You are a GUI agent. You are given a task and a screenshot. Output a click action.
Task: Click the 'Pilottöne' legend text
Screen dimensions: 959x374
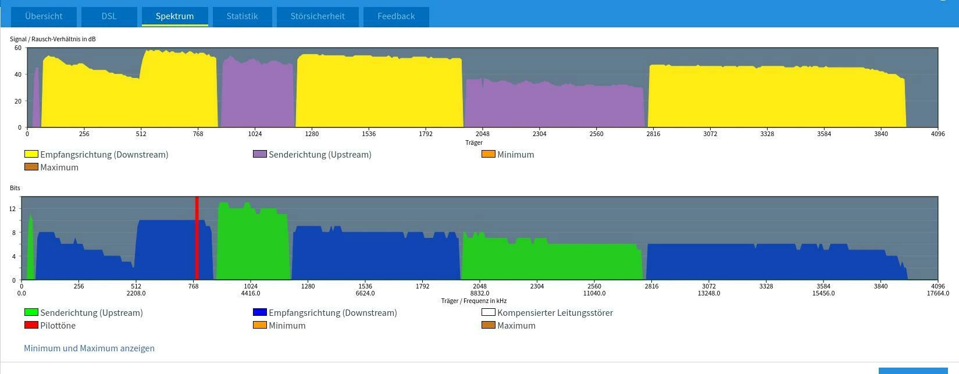tap(58, 325)
